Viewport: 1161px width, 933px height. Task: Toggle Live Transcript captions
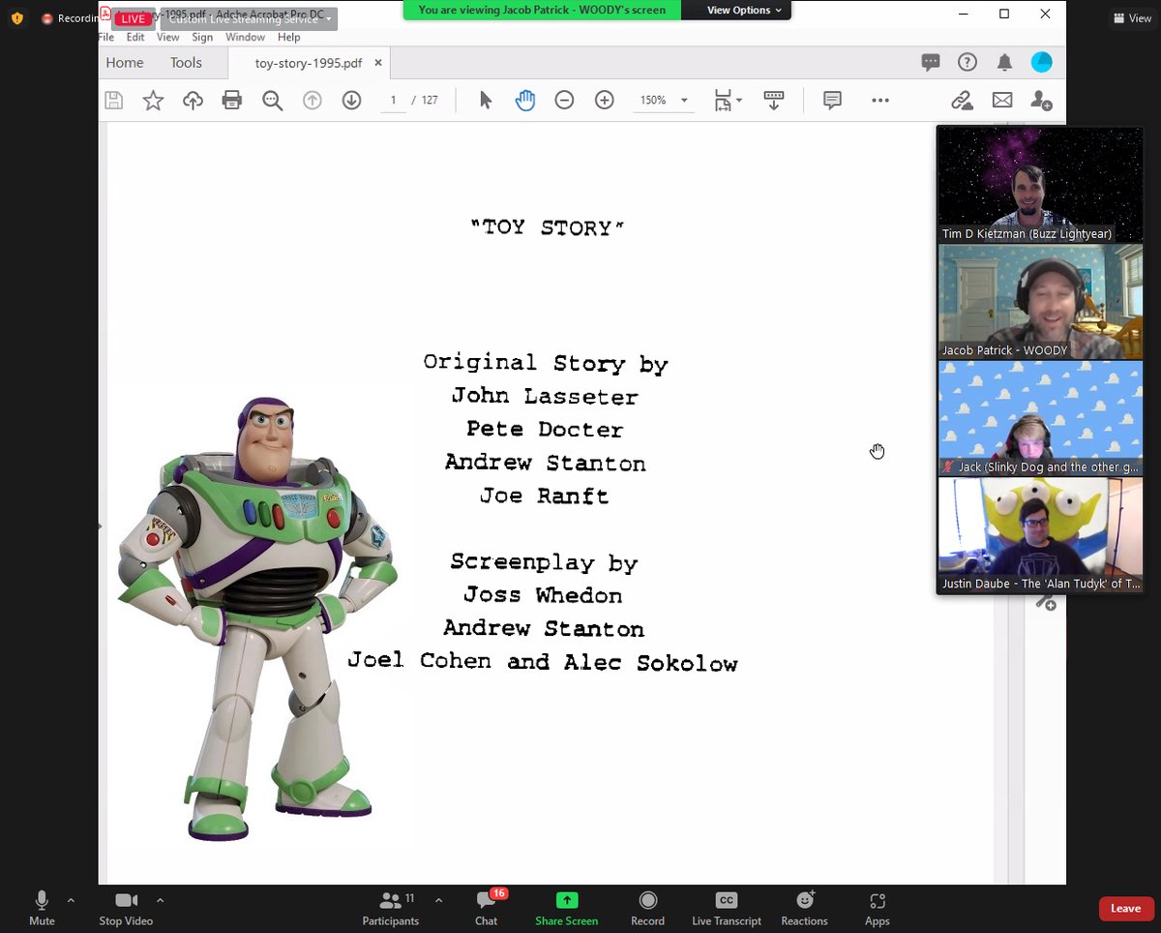[x=727, y=910]
